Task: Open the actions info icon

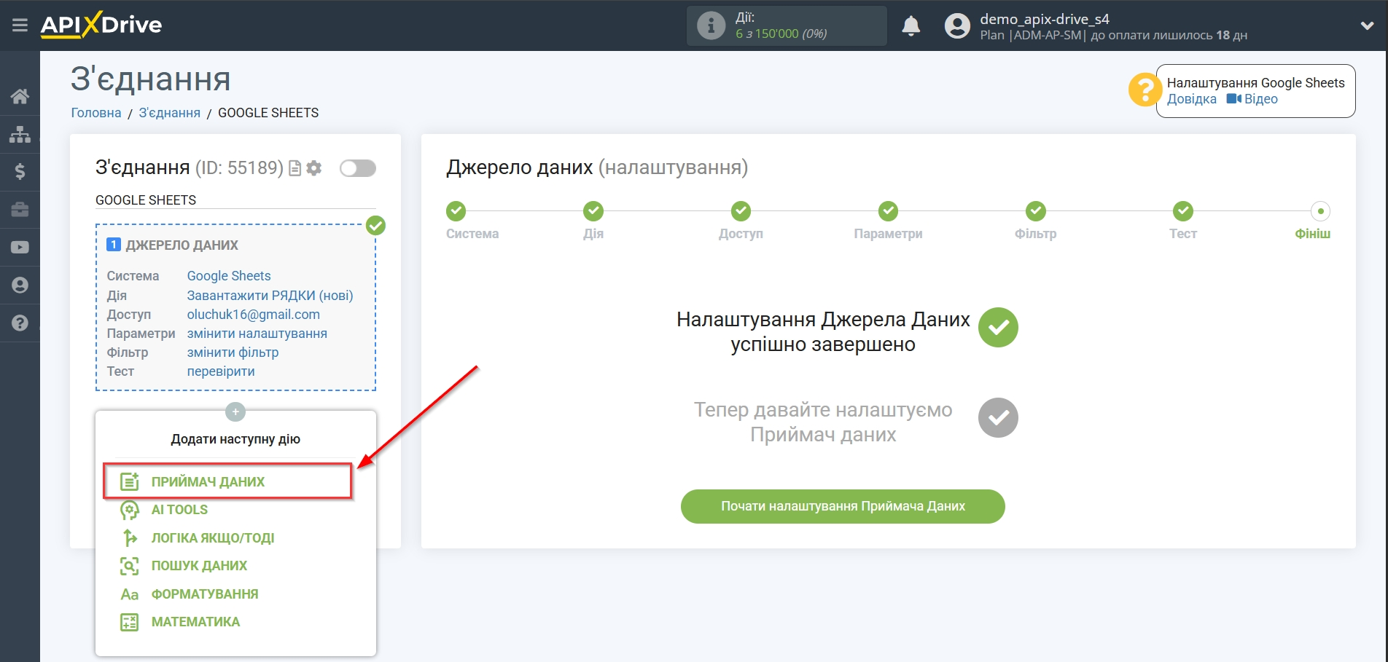Action: pyautogui.click(x=711, y=25)
